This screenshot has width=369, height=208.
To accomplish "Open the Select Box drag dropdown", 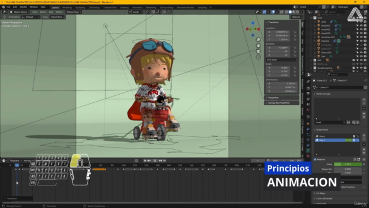I will pos(57,17).
